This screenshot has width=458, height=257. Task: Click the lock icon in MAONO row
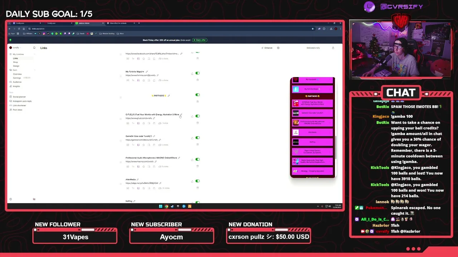tap(154, 166)
